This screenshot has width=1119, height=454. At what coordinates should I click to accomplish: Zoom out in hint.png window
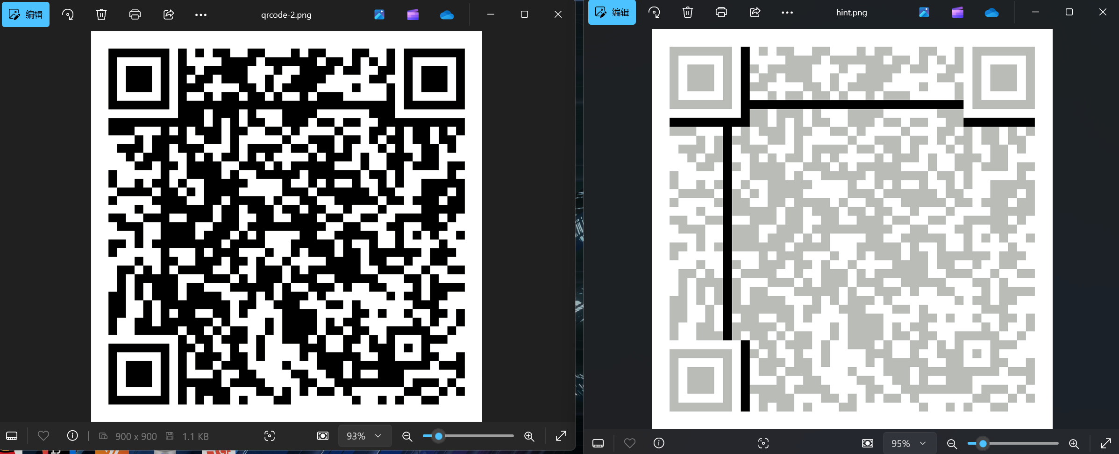click(x=952, y=443)
